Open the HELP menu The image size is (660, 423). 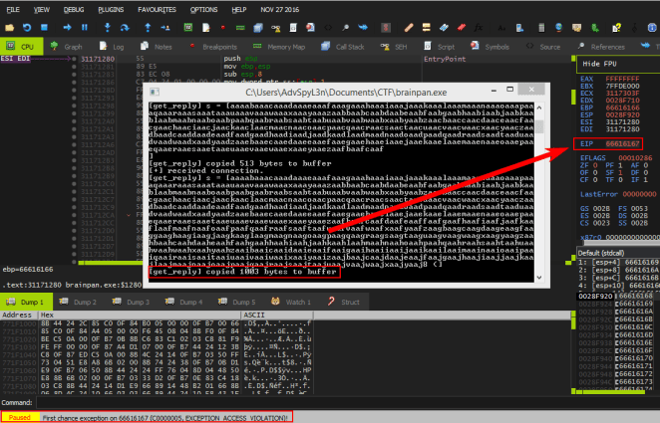coord(239,9)
